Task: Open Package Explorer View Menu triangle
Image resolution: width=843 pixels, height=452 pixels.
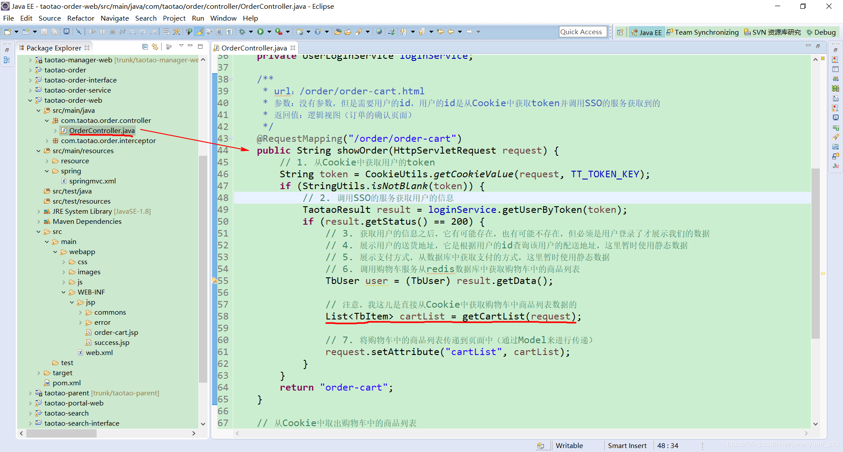Action: click(181, 46)
